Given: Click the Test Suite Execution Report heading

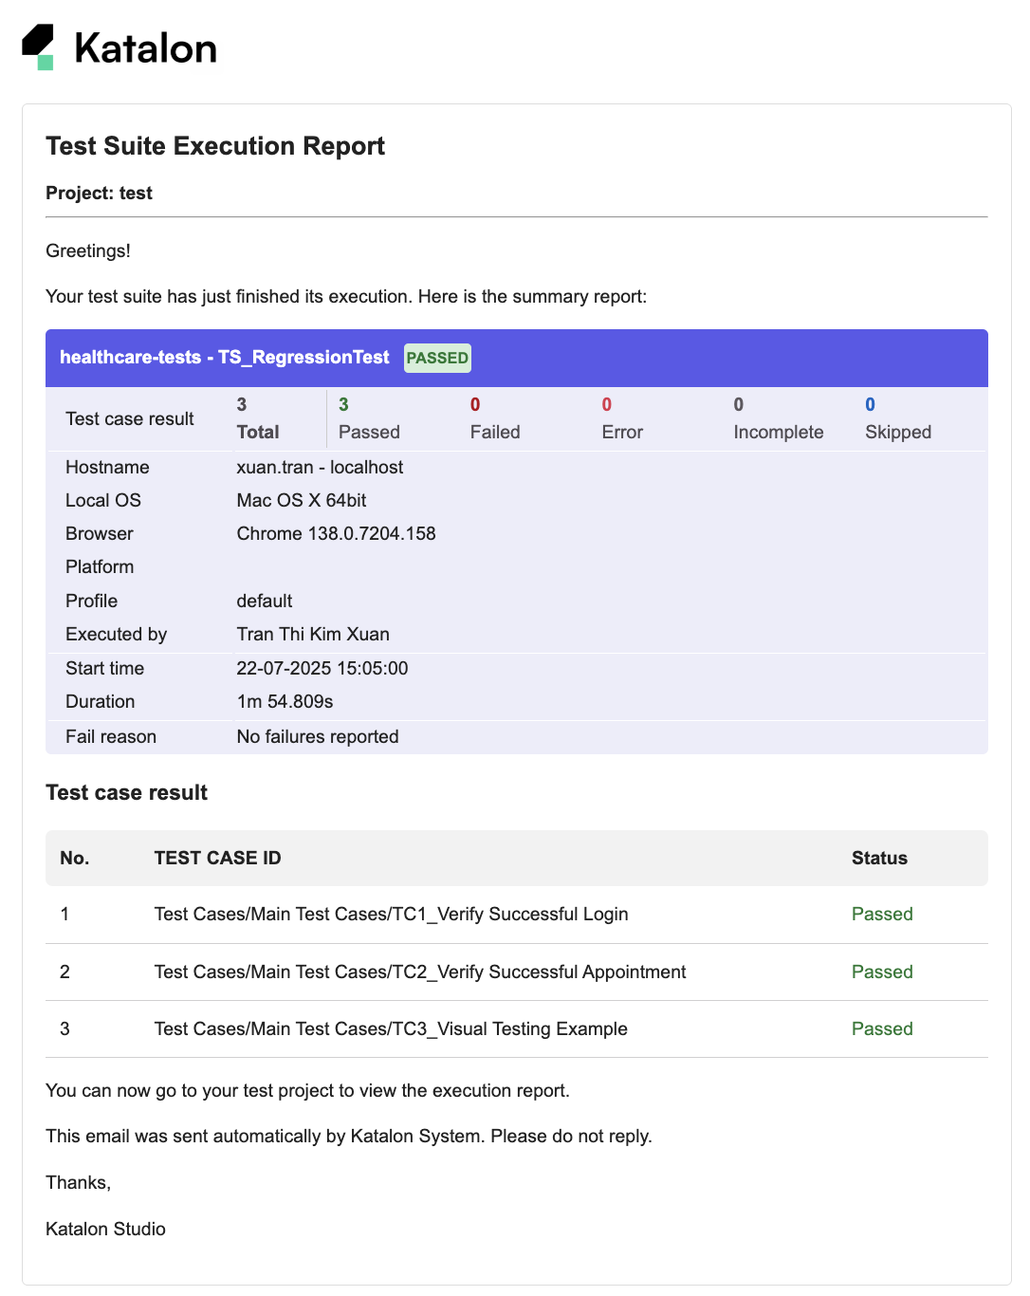Looking at the screenshot, I should coord(215,146).
